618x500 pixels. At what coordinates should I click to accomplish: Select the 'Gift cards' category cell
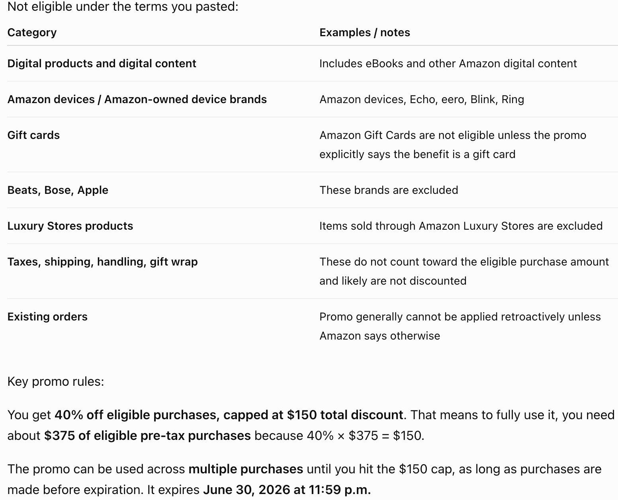(x=33, y=135)
